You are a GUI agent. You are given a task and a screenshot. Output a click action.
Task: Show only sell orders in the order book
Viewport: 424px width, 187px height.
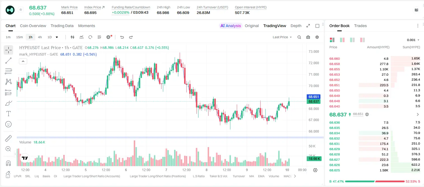pyautogui.click(x=362, y=40)
